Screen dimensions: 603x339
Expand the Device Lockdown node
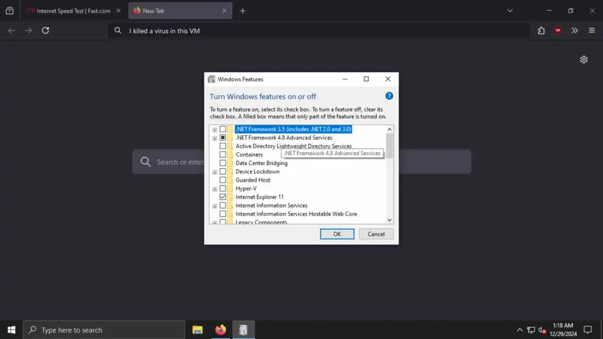pos(215,172)
